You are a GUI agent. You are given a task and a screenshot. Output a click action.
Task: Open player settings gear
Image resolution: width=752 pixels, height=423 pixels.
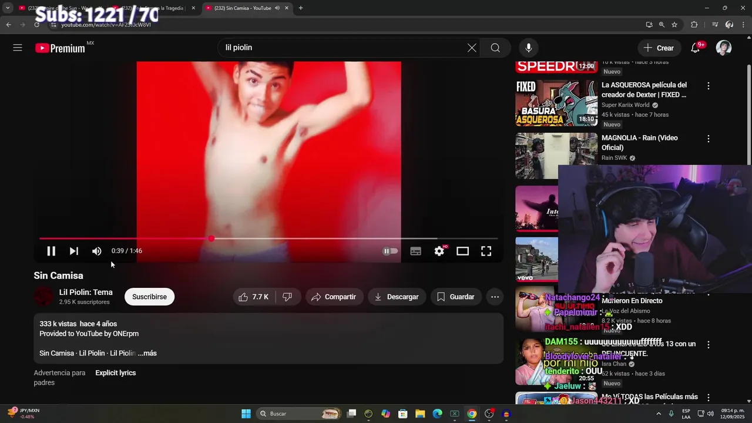coord(439,251)
